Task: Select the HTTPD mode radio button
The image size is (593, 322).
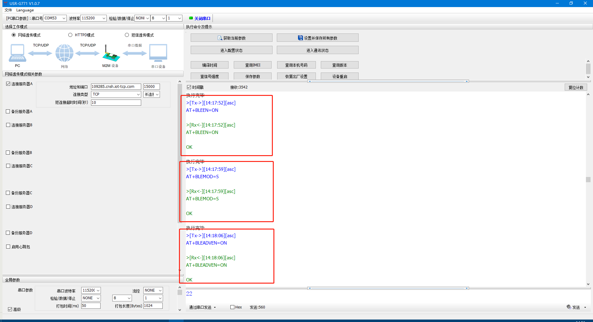Action: (x=70, y=35)
